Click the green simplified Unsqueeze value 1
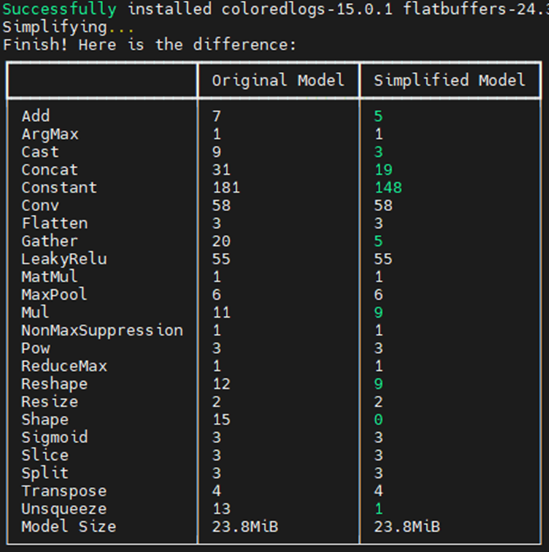549x552 pixels. tap(379, 509)
